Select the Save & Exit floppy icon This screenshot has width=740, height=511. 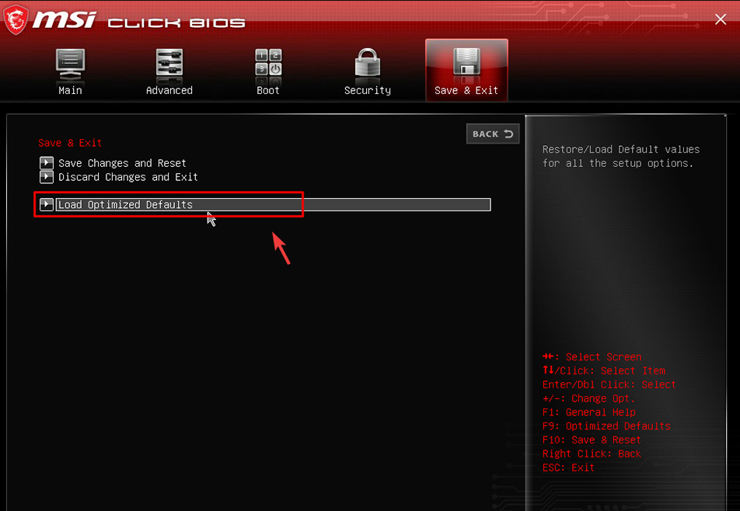(x=466, y=62)
